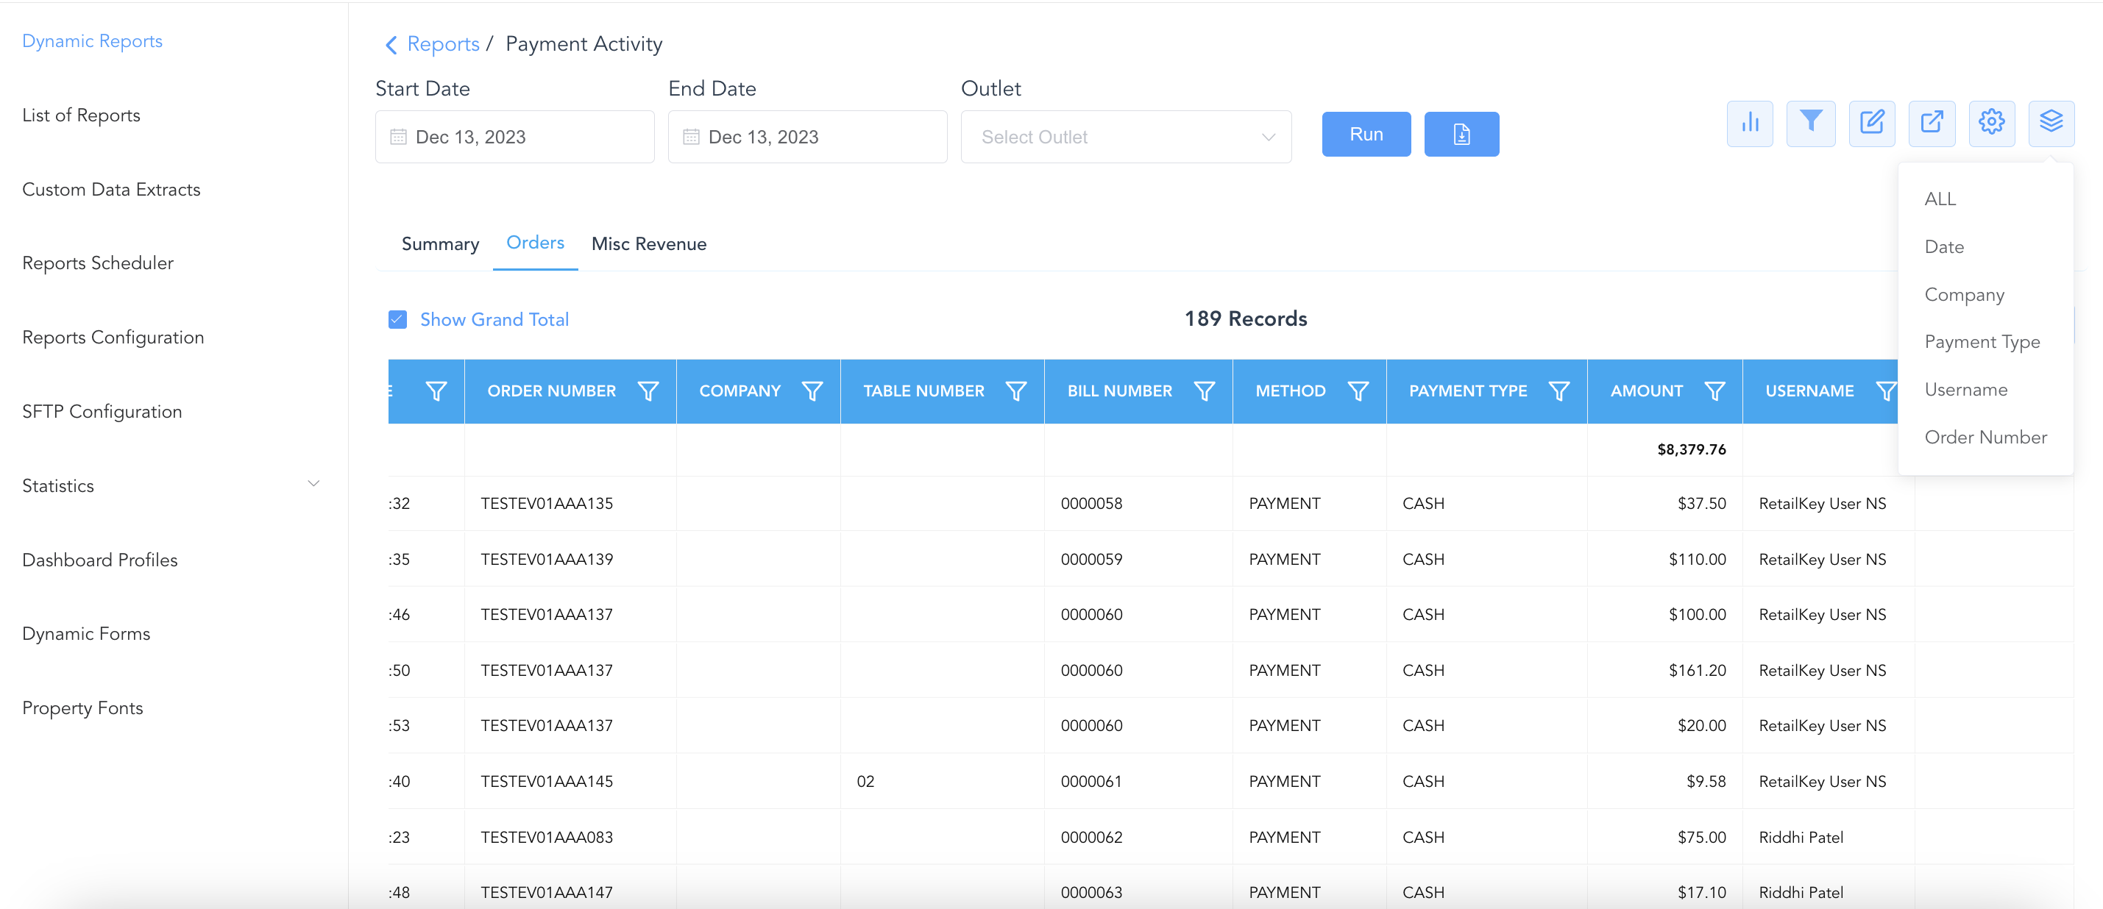Switch to the Misc Revenue tab
This screenshot has height=909, width=2103.
tap(649, 244)
